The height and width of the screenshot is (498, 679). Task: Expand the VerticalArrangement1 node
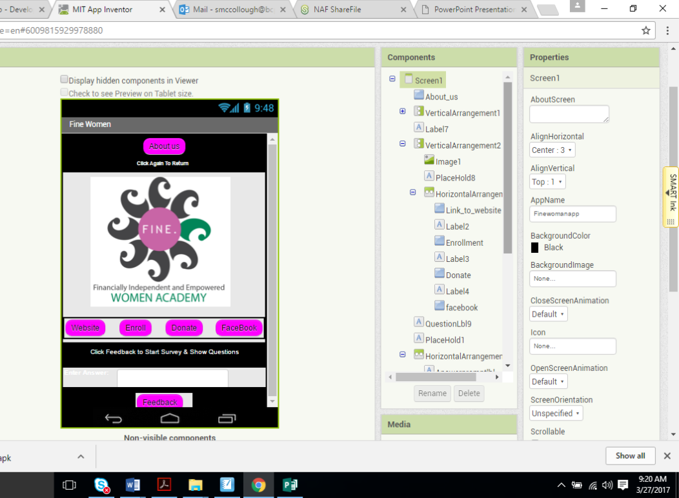(x=403, y=111)
